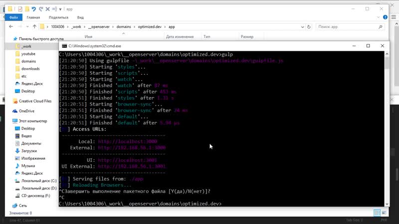The width and height of the screenshot is (399, 224).
Task: Select the domains folder in navigation pane
Action: [28, 61]
